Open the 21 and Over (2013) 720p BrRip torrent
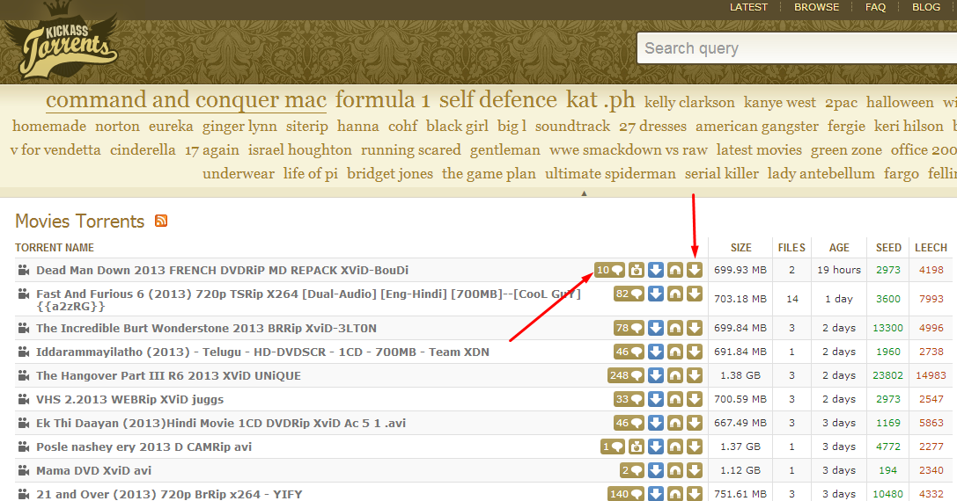The width and height of the screenshot is (957, 501). (169, 494)
